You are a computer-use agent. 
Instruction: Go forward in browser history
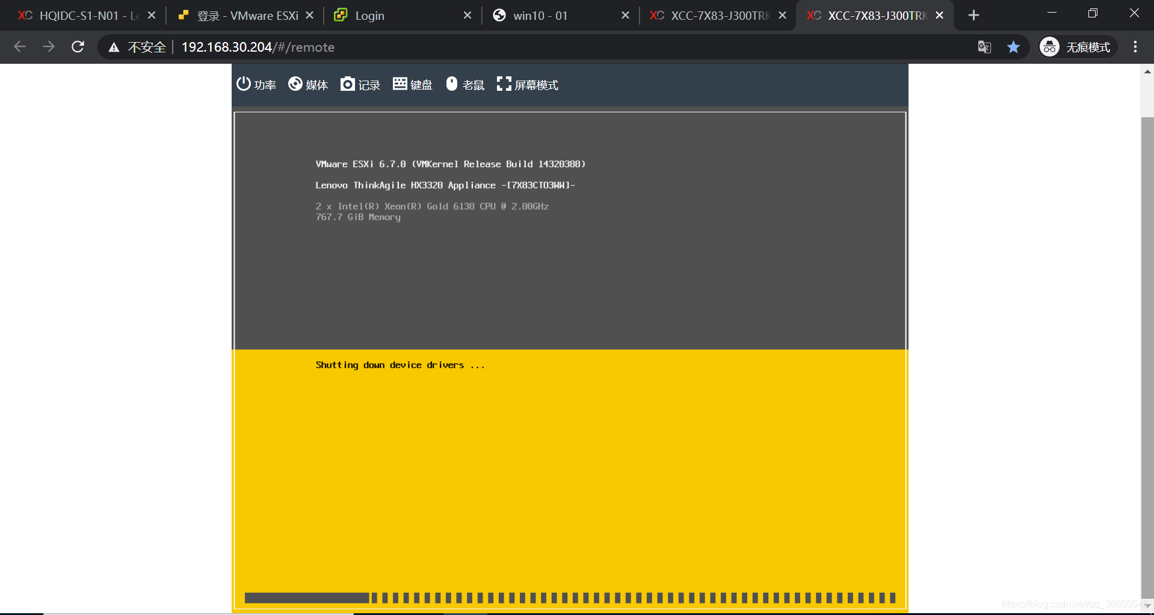point(49,47)
